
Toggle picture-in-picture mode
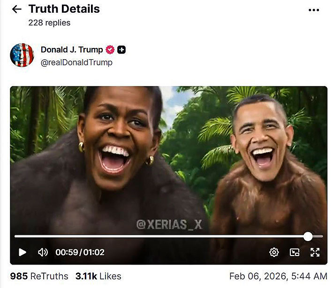point(295,252)
